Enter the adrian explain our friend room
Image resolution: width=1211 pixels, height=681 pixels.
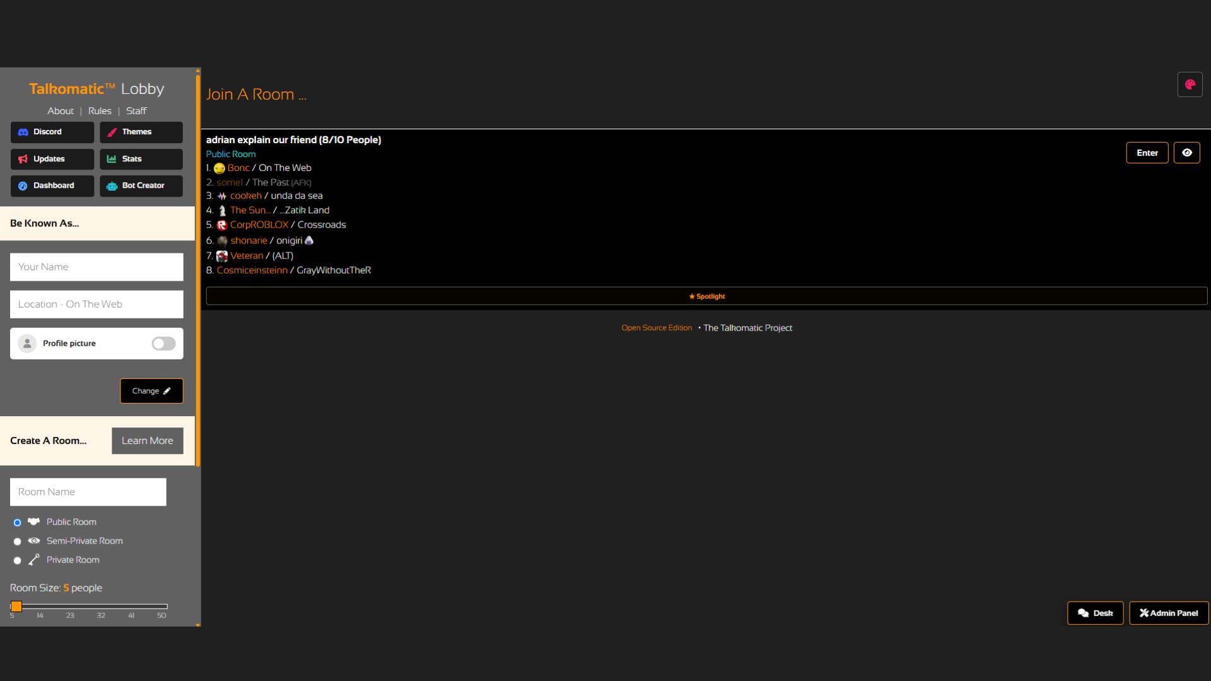point(1147,153)
